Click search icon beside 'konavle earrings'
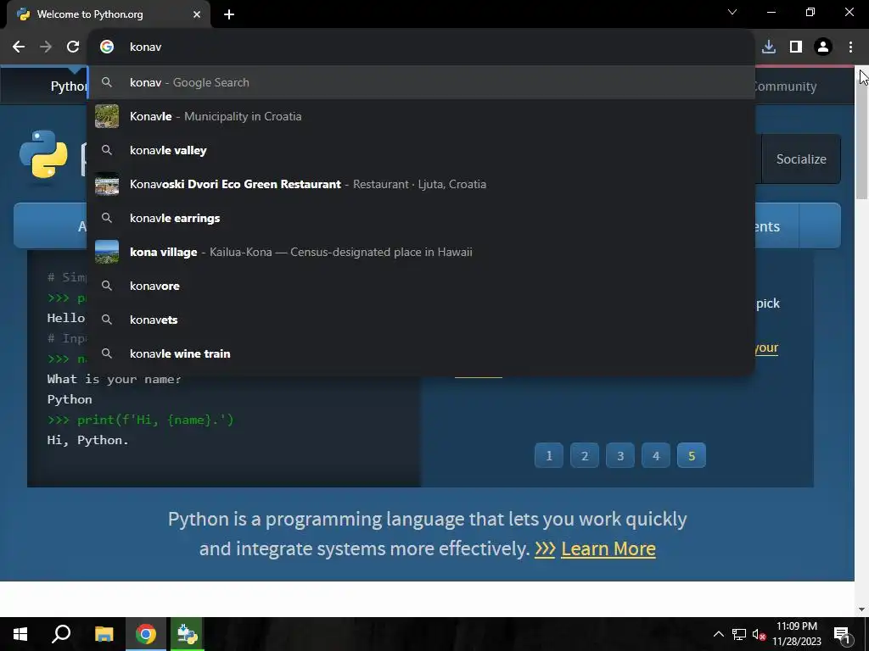The image size is (869, 651). tap(107, 218)
